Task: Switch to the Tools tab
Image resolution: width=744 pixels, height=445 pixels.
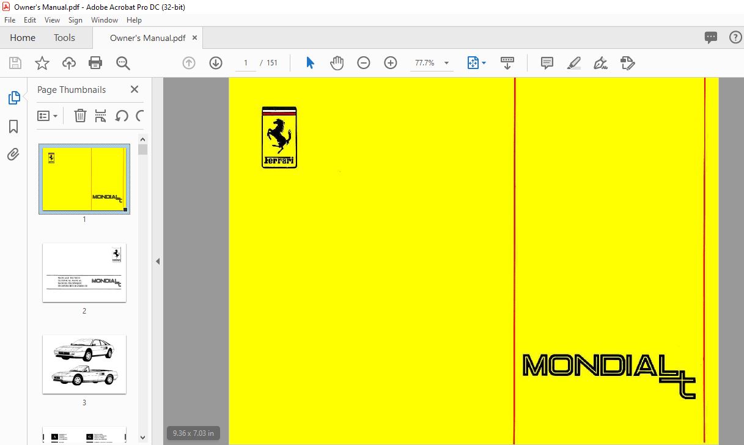Action: (x=64, y=38)
